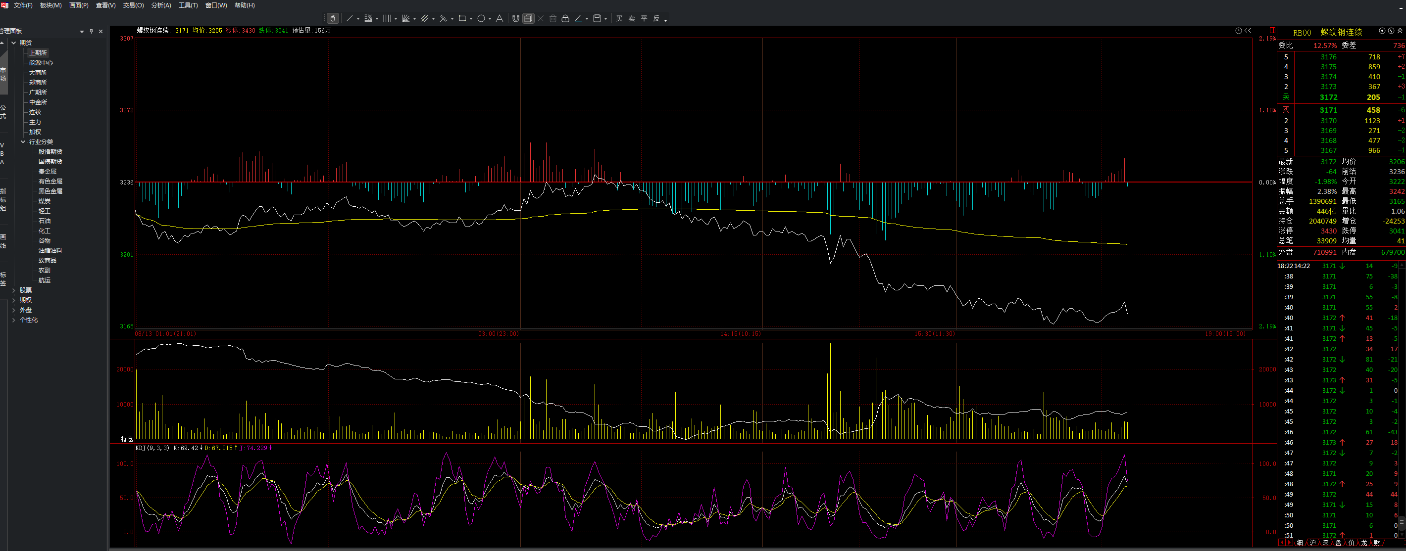Screen dimensions: 1406x551
Task: Click the red split-panel layout icon
Action: tap(1272, 31)
